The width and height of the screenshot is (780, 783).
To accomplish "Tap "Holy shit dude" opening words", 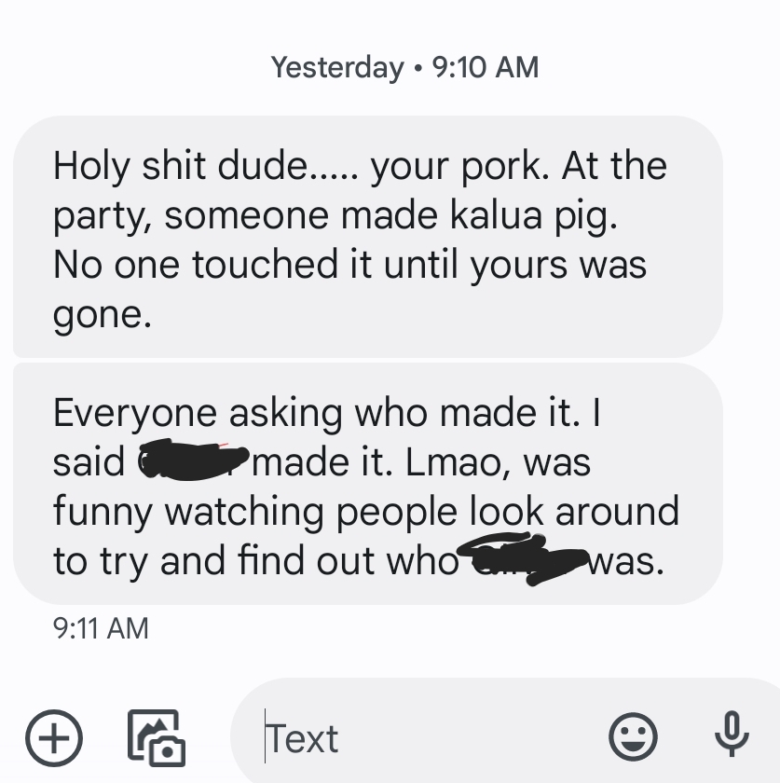I will pyautogui.click(x=182, y=165).
